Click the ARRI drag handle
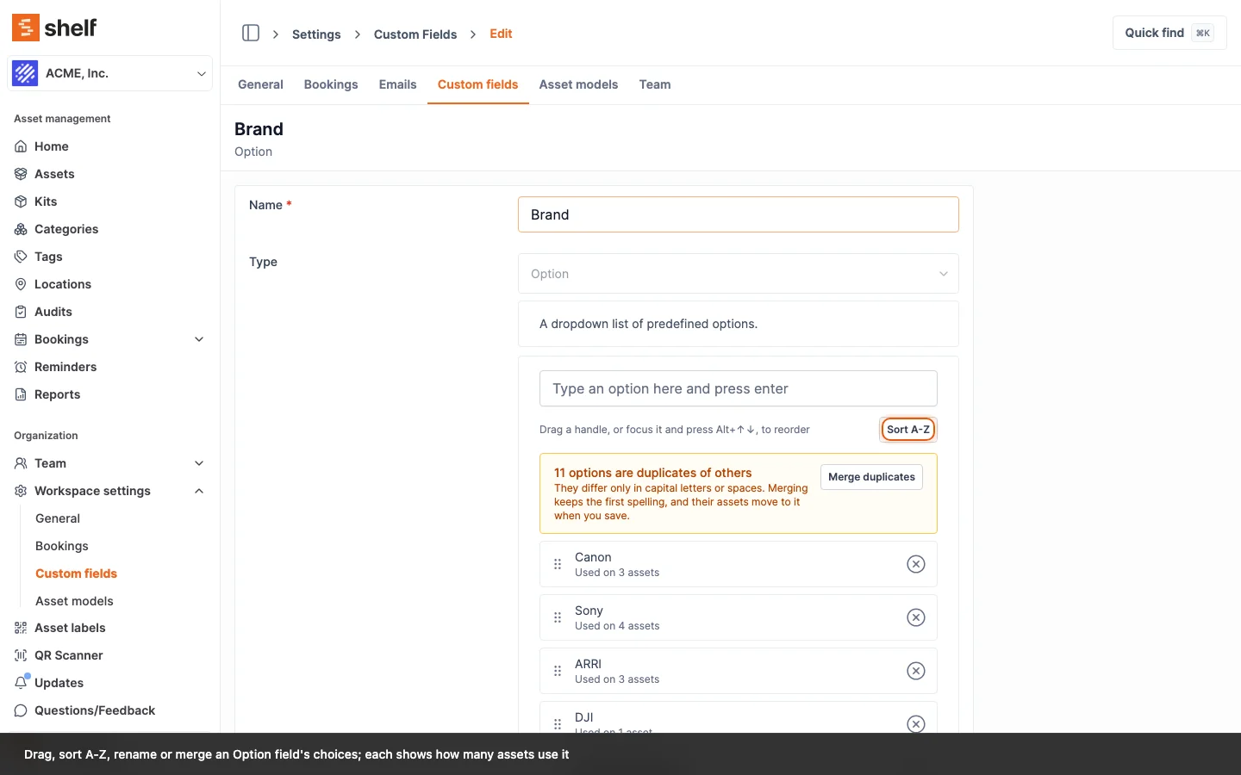Viewport: 1241px width, 775px height. point(558,671)
